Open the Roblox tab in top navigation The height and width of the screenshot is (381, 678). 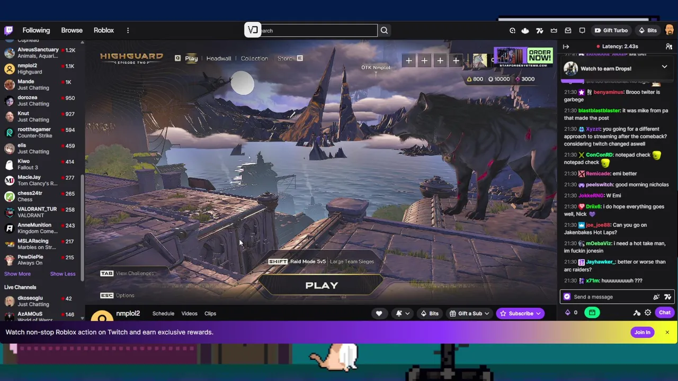[104, 30]
